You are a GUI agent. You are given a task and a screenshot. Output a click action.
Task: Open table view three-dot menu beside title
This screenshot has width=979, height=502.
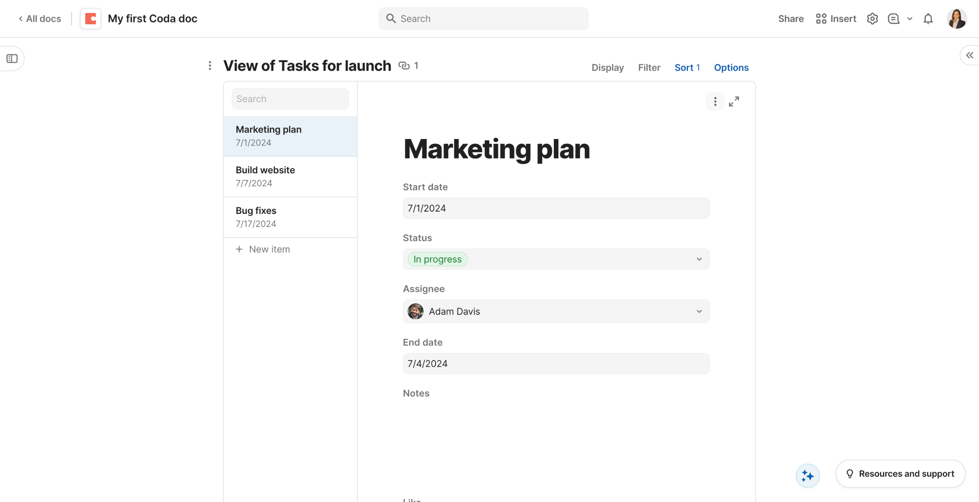point(210,66)
